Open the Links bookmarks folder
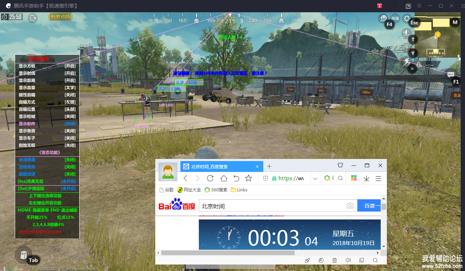This screenshot has height=271, width=465. pos(239,190)
